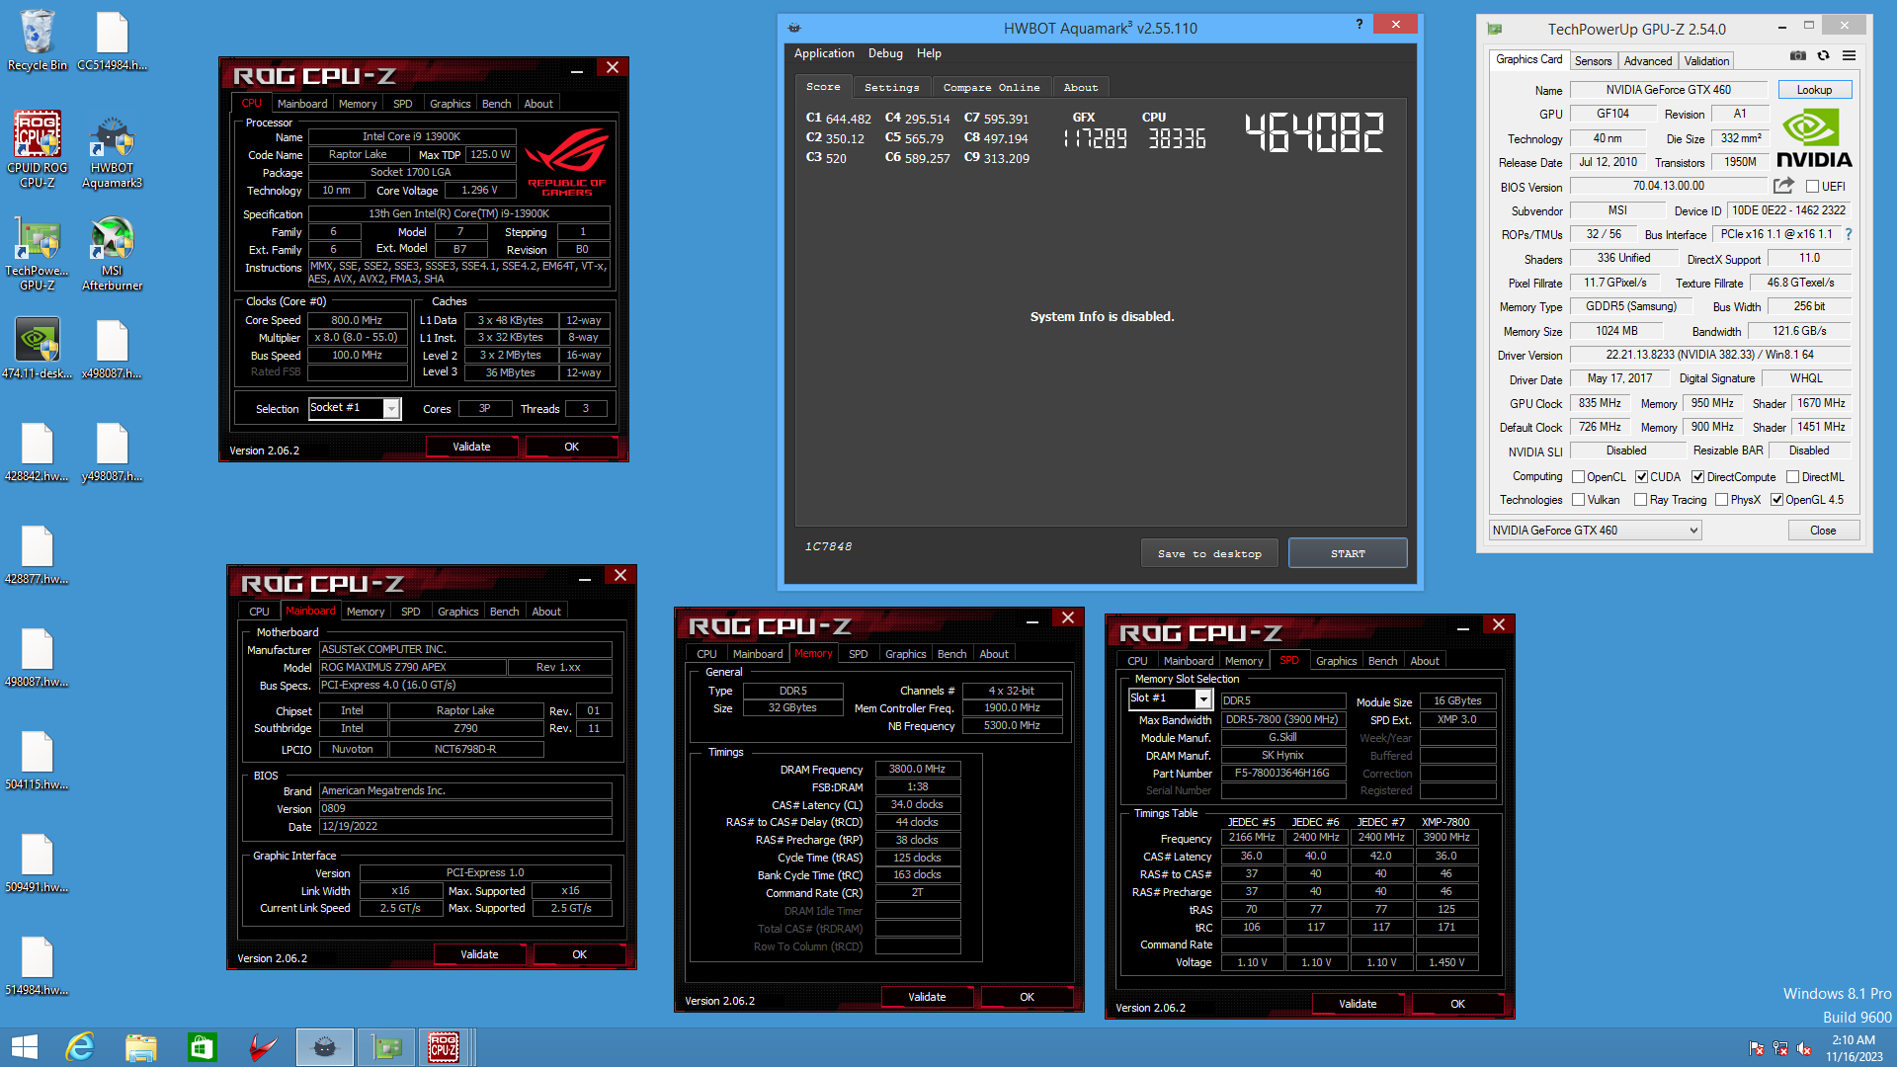The width and height of the screenshot is (1897, 1067).
Task: Click the Close button in GPU-Z
Action: (x=1823, y=531)
